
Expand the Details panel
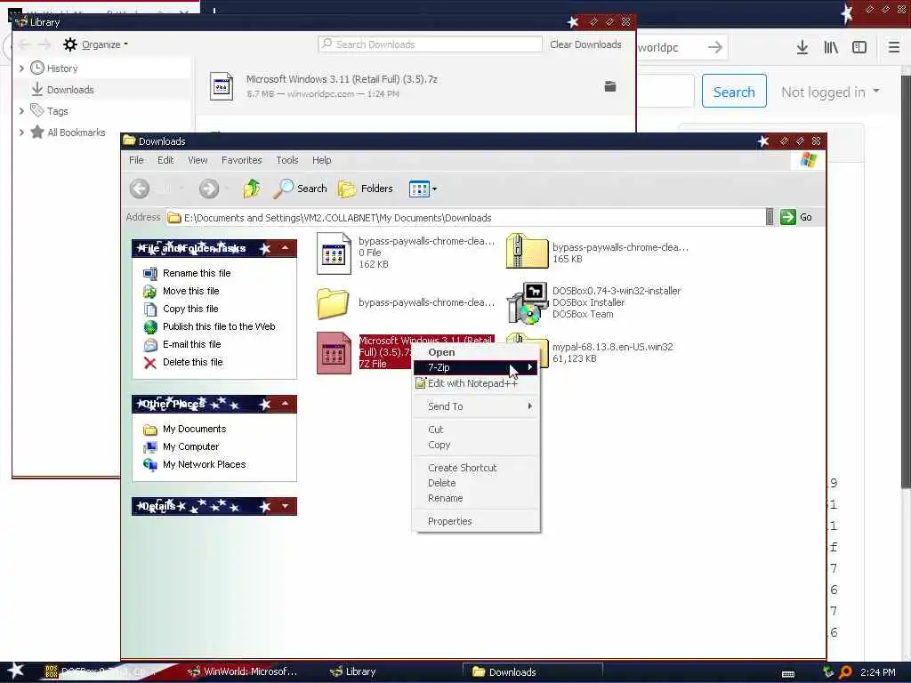pyautogui.click(x=286, y=506)
